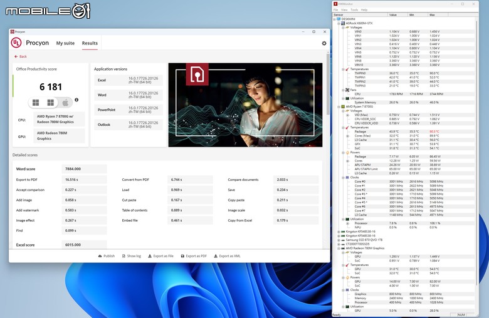Viewport: 489px width, 318px height.
Task: Expand the Samsung SSD 870 QVO node
Action: click(x=339, y=240)
